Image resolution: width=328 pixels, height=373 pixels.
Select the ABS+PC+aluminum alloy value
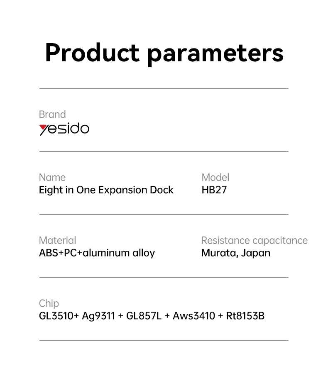pyautogui.click(x=97, y=253)
